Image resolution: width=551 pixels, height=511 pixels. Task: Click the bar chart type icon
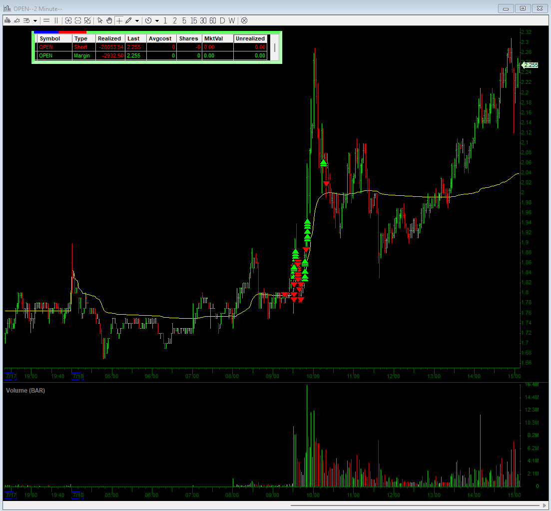coord(7,21)
